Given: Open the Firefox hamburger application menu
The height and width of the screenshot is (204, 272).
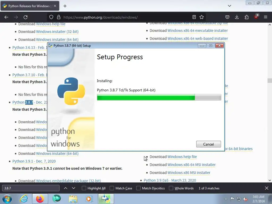Looking at the screenshot, I should click(266, 17).
